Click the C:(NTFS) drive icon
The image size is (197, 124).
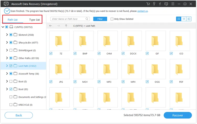pos(11,27)
